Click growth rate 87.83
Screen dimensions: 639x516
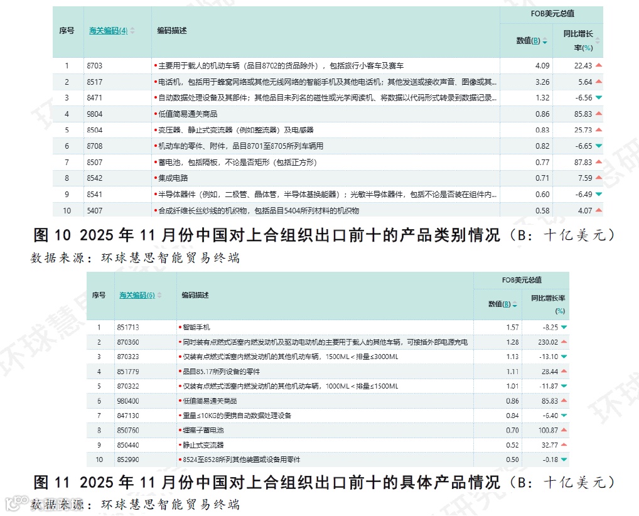point(583,162)
